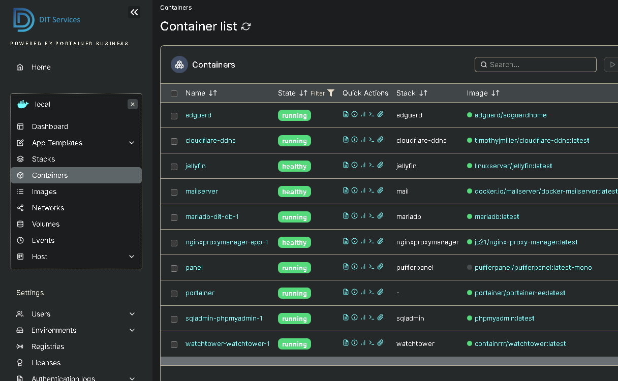
Task: Open logs for the adguard container
Action: tap(346, 114)
